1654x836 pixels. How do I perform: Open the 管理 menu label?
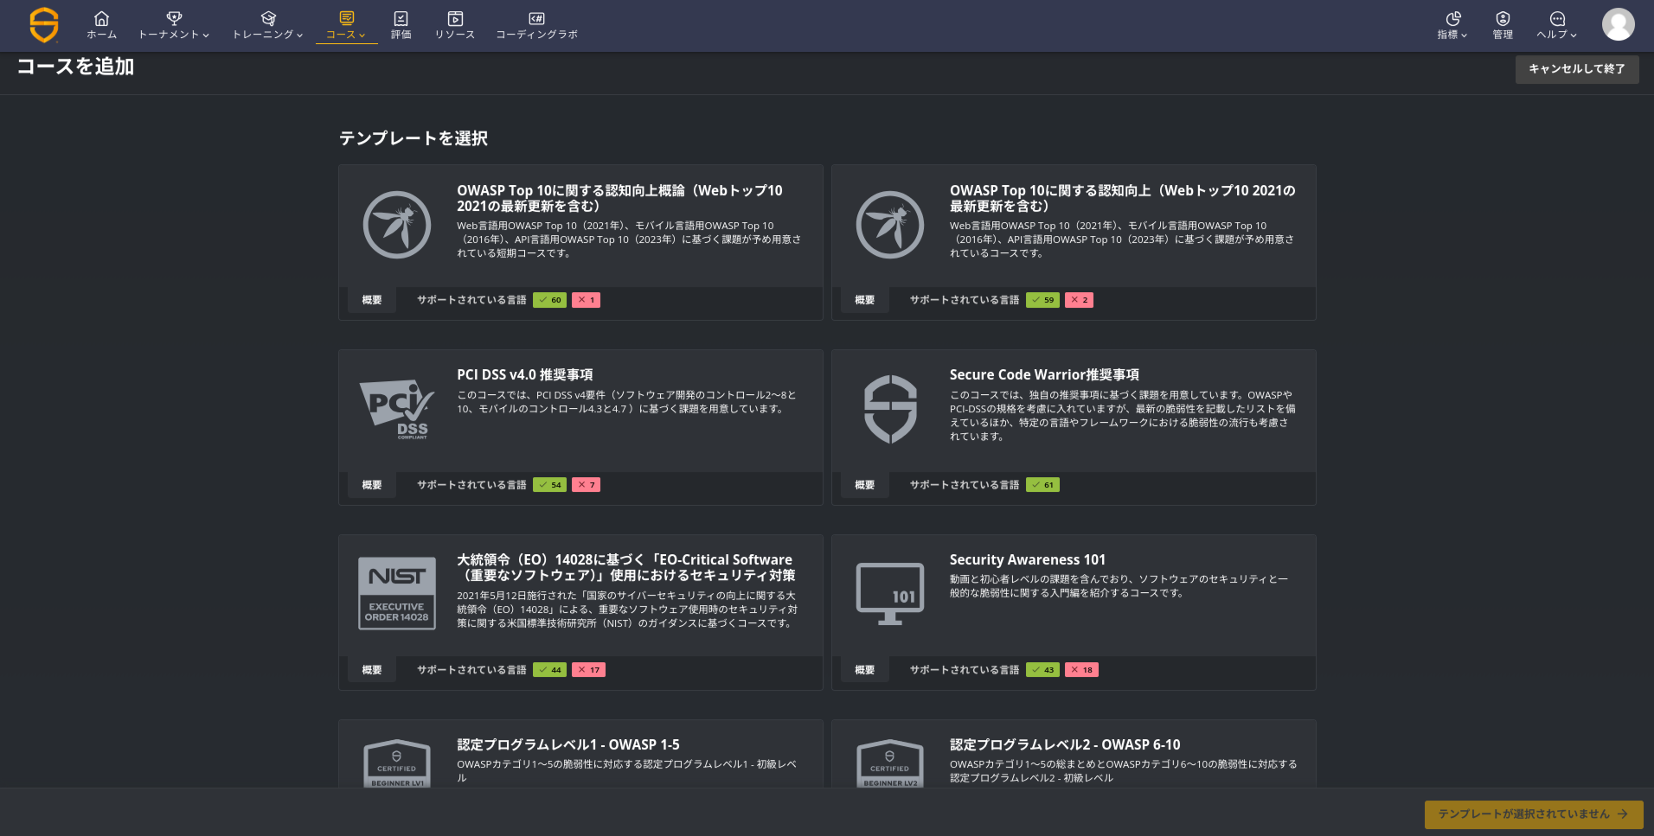pos(1503,35)
